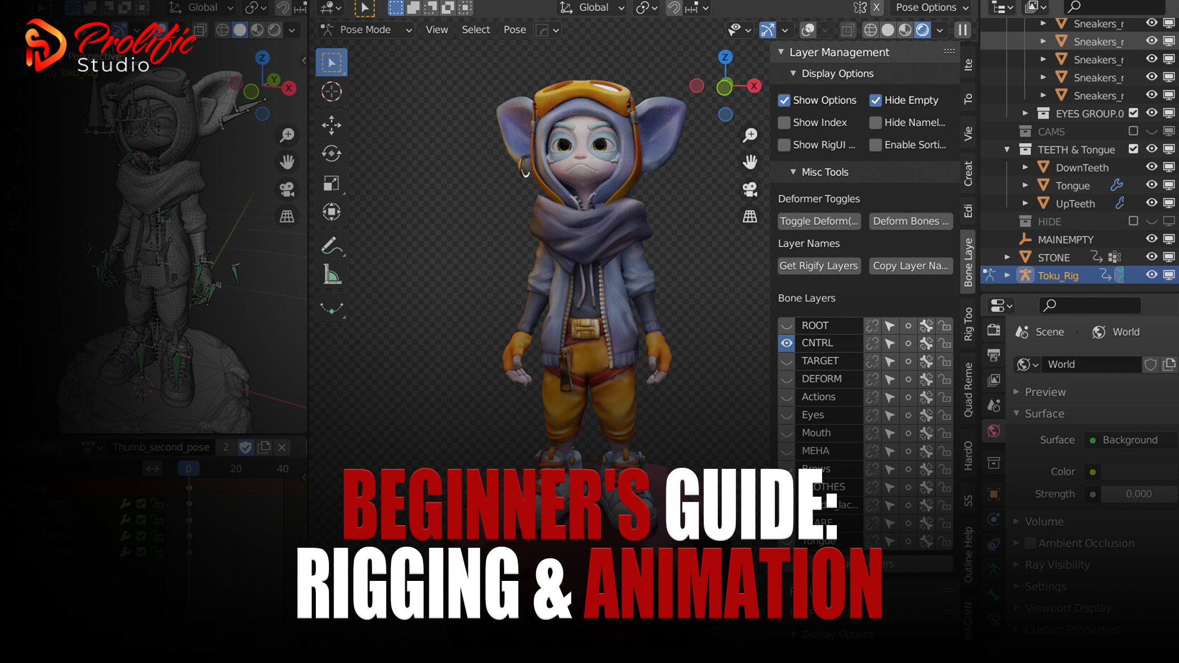Select the Move tool

(331, 125)
